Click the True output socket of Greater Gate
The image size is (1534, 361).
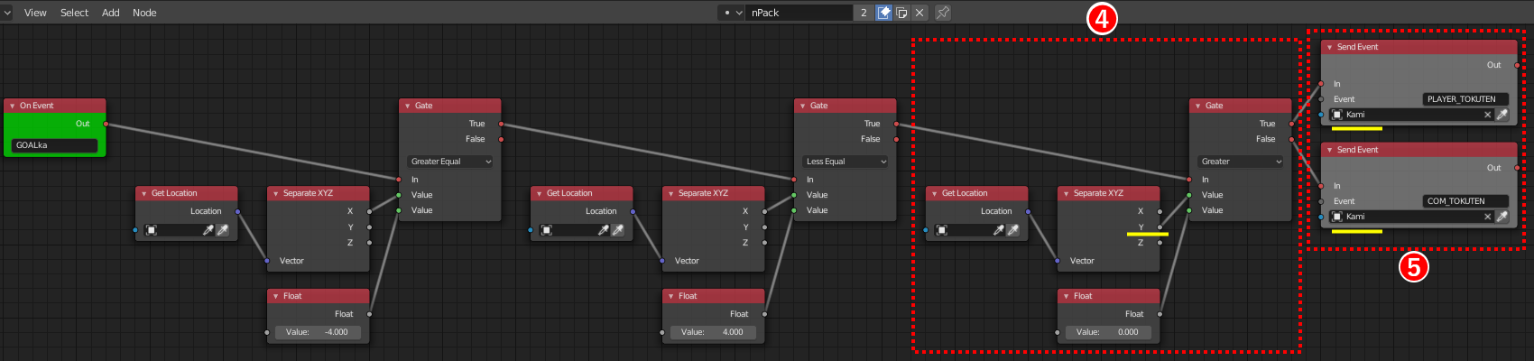1292,124
